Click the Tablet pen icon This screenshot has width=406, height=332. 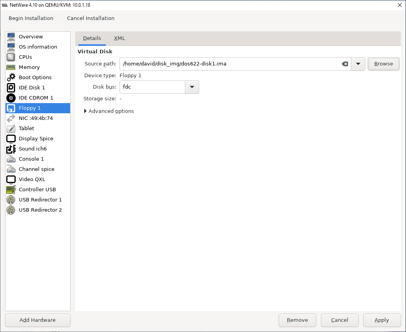[11, 129]
